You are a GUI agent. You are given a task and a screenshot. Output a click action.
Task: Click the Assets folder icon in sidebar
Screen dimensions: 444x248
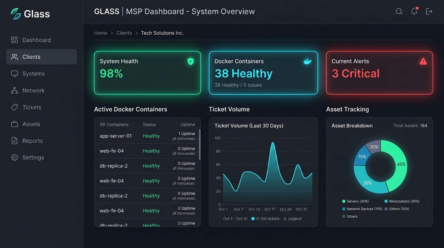pyautogui.click(x=15, y=124)
